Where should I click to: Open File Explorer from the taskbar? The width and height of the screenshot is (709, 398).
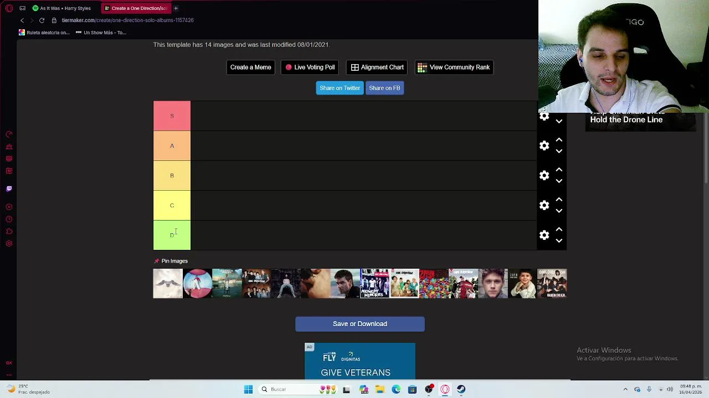(x=380, y=389)
